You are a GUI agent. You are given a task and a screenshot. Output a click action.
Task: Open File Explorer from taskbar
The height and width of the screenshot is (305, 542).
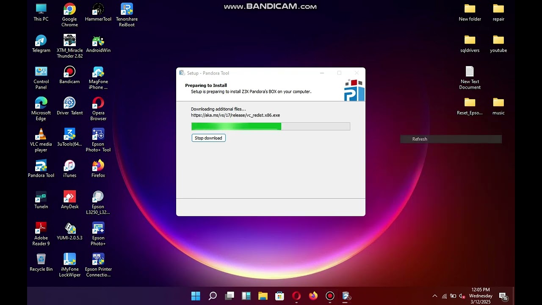pyautogui.click(x=263, y=296)
